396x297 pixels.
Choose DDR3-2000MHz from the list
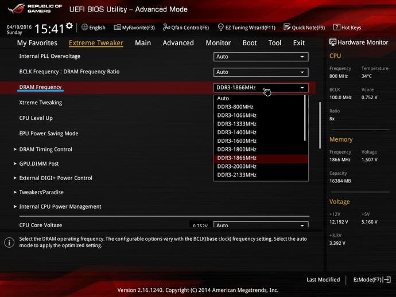pyautogui.click(x=261, y=166)
